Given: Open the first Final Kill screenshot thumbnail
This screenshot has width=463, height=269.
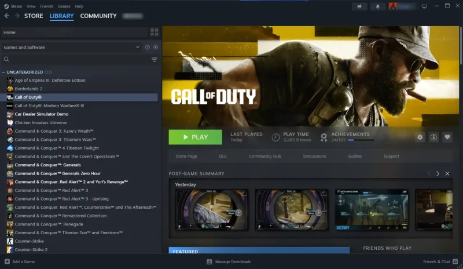Looking at the screenshot, I should [x=212, y=210].
